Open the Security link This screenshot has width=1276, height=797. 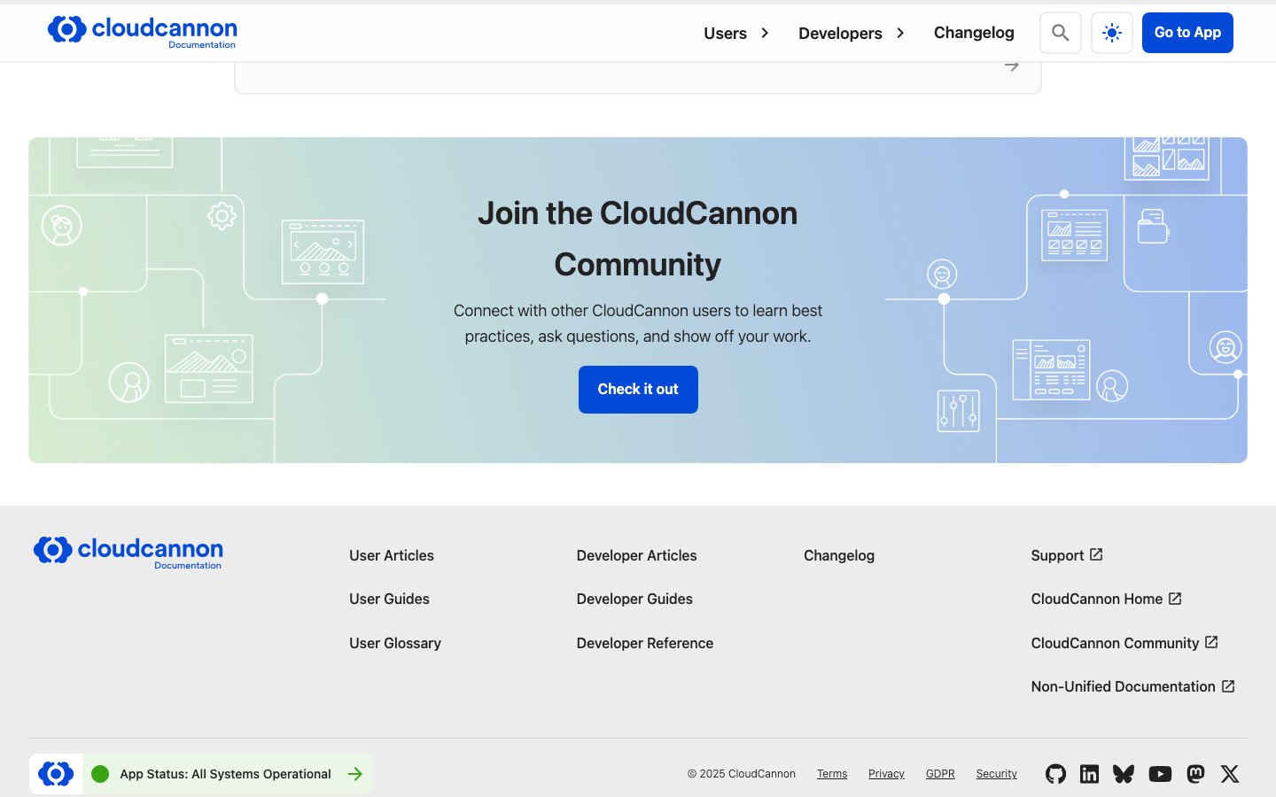(x=997, y=774)
